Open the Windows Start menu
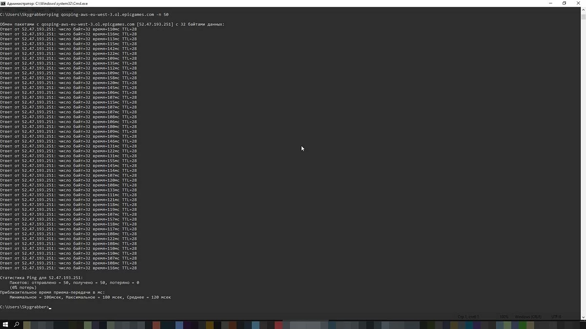 coord(5,325)
